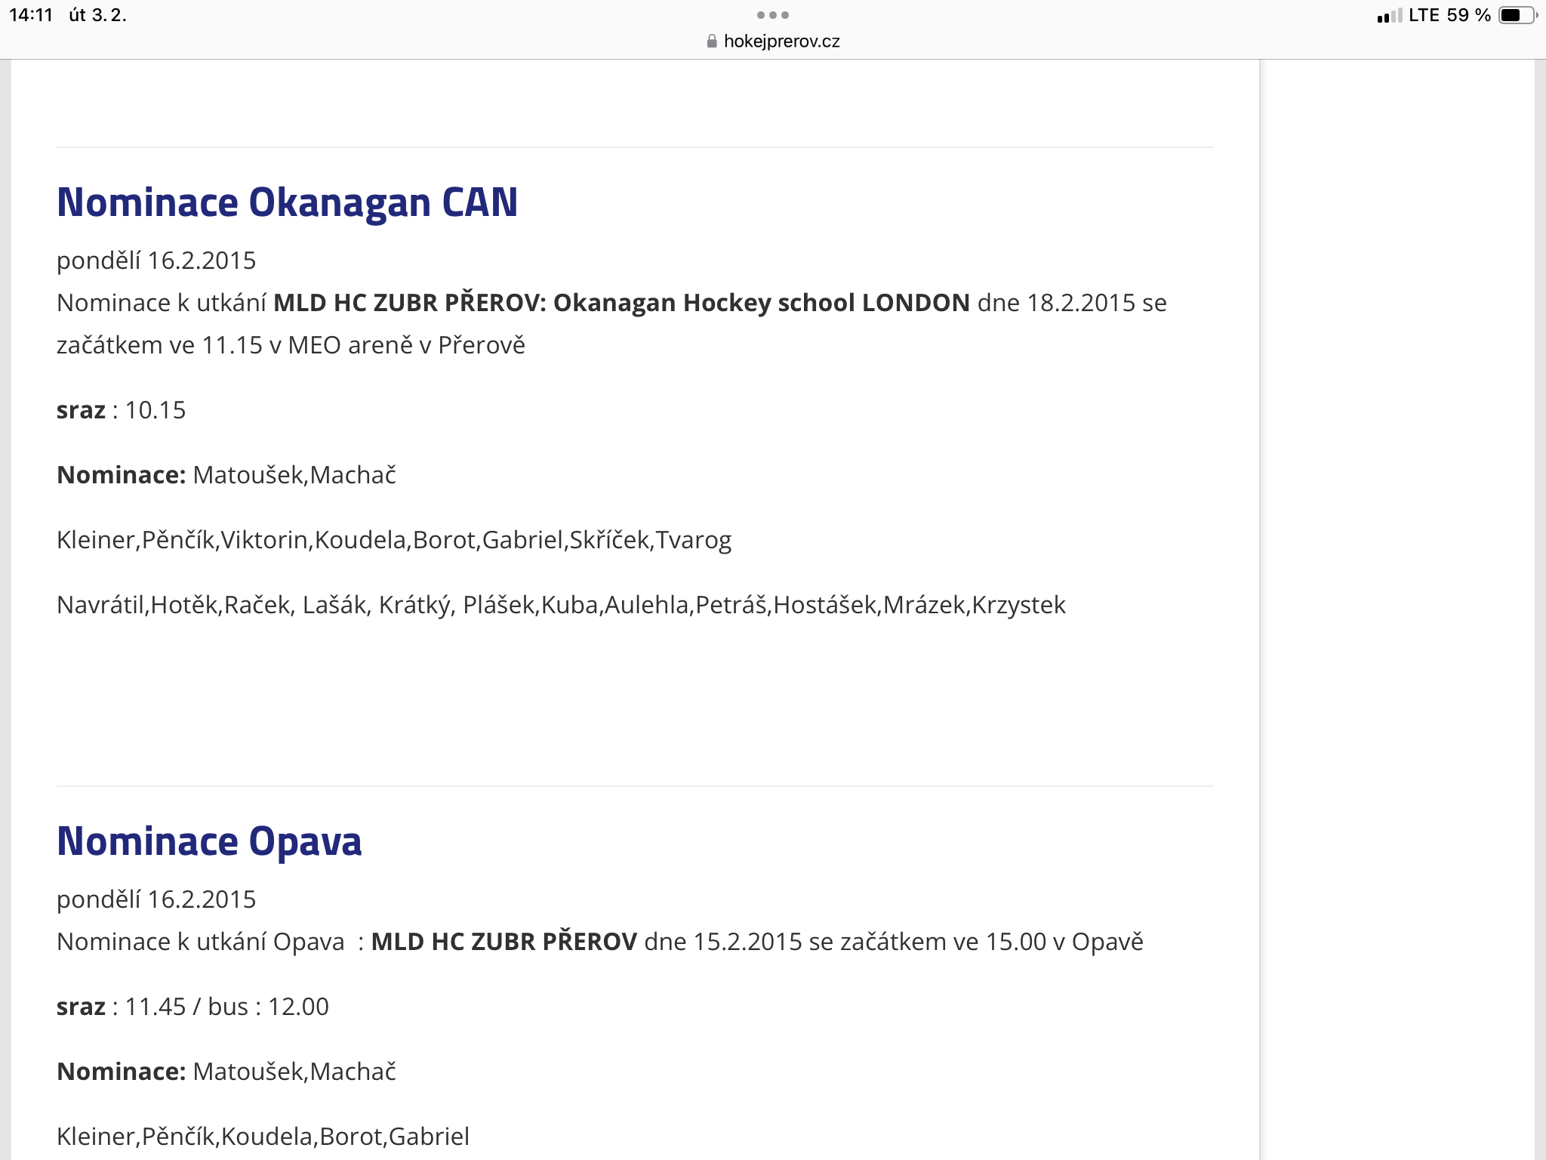Tap the 14:11 clock in status bar
This screenshot has height=1160, width=1546.
click(x=31, y=15)
